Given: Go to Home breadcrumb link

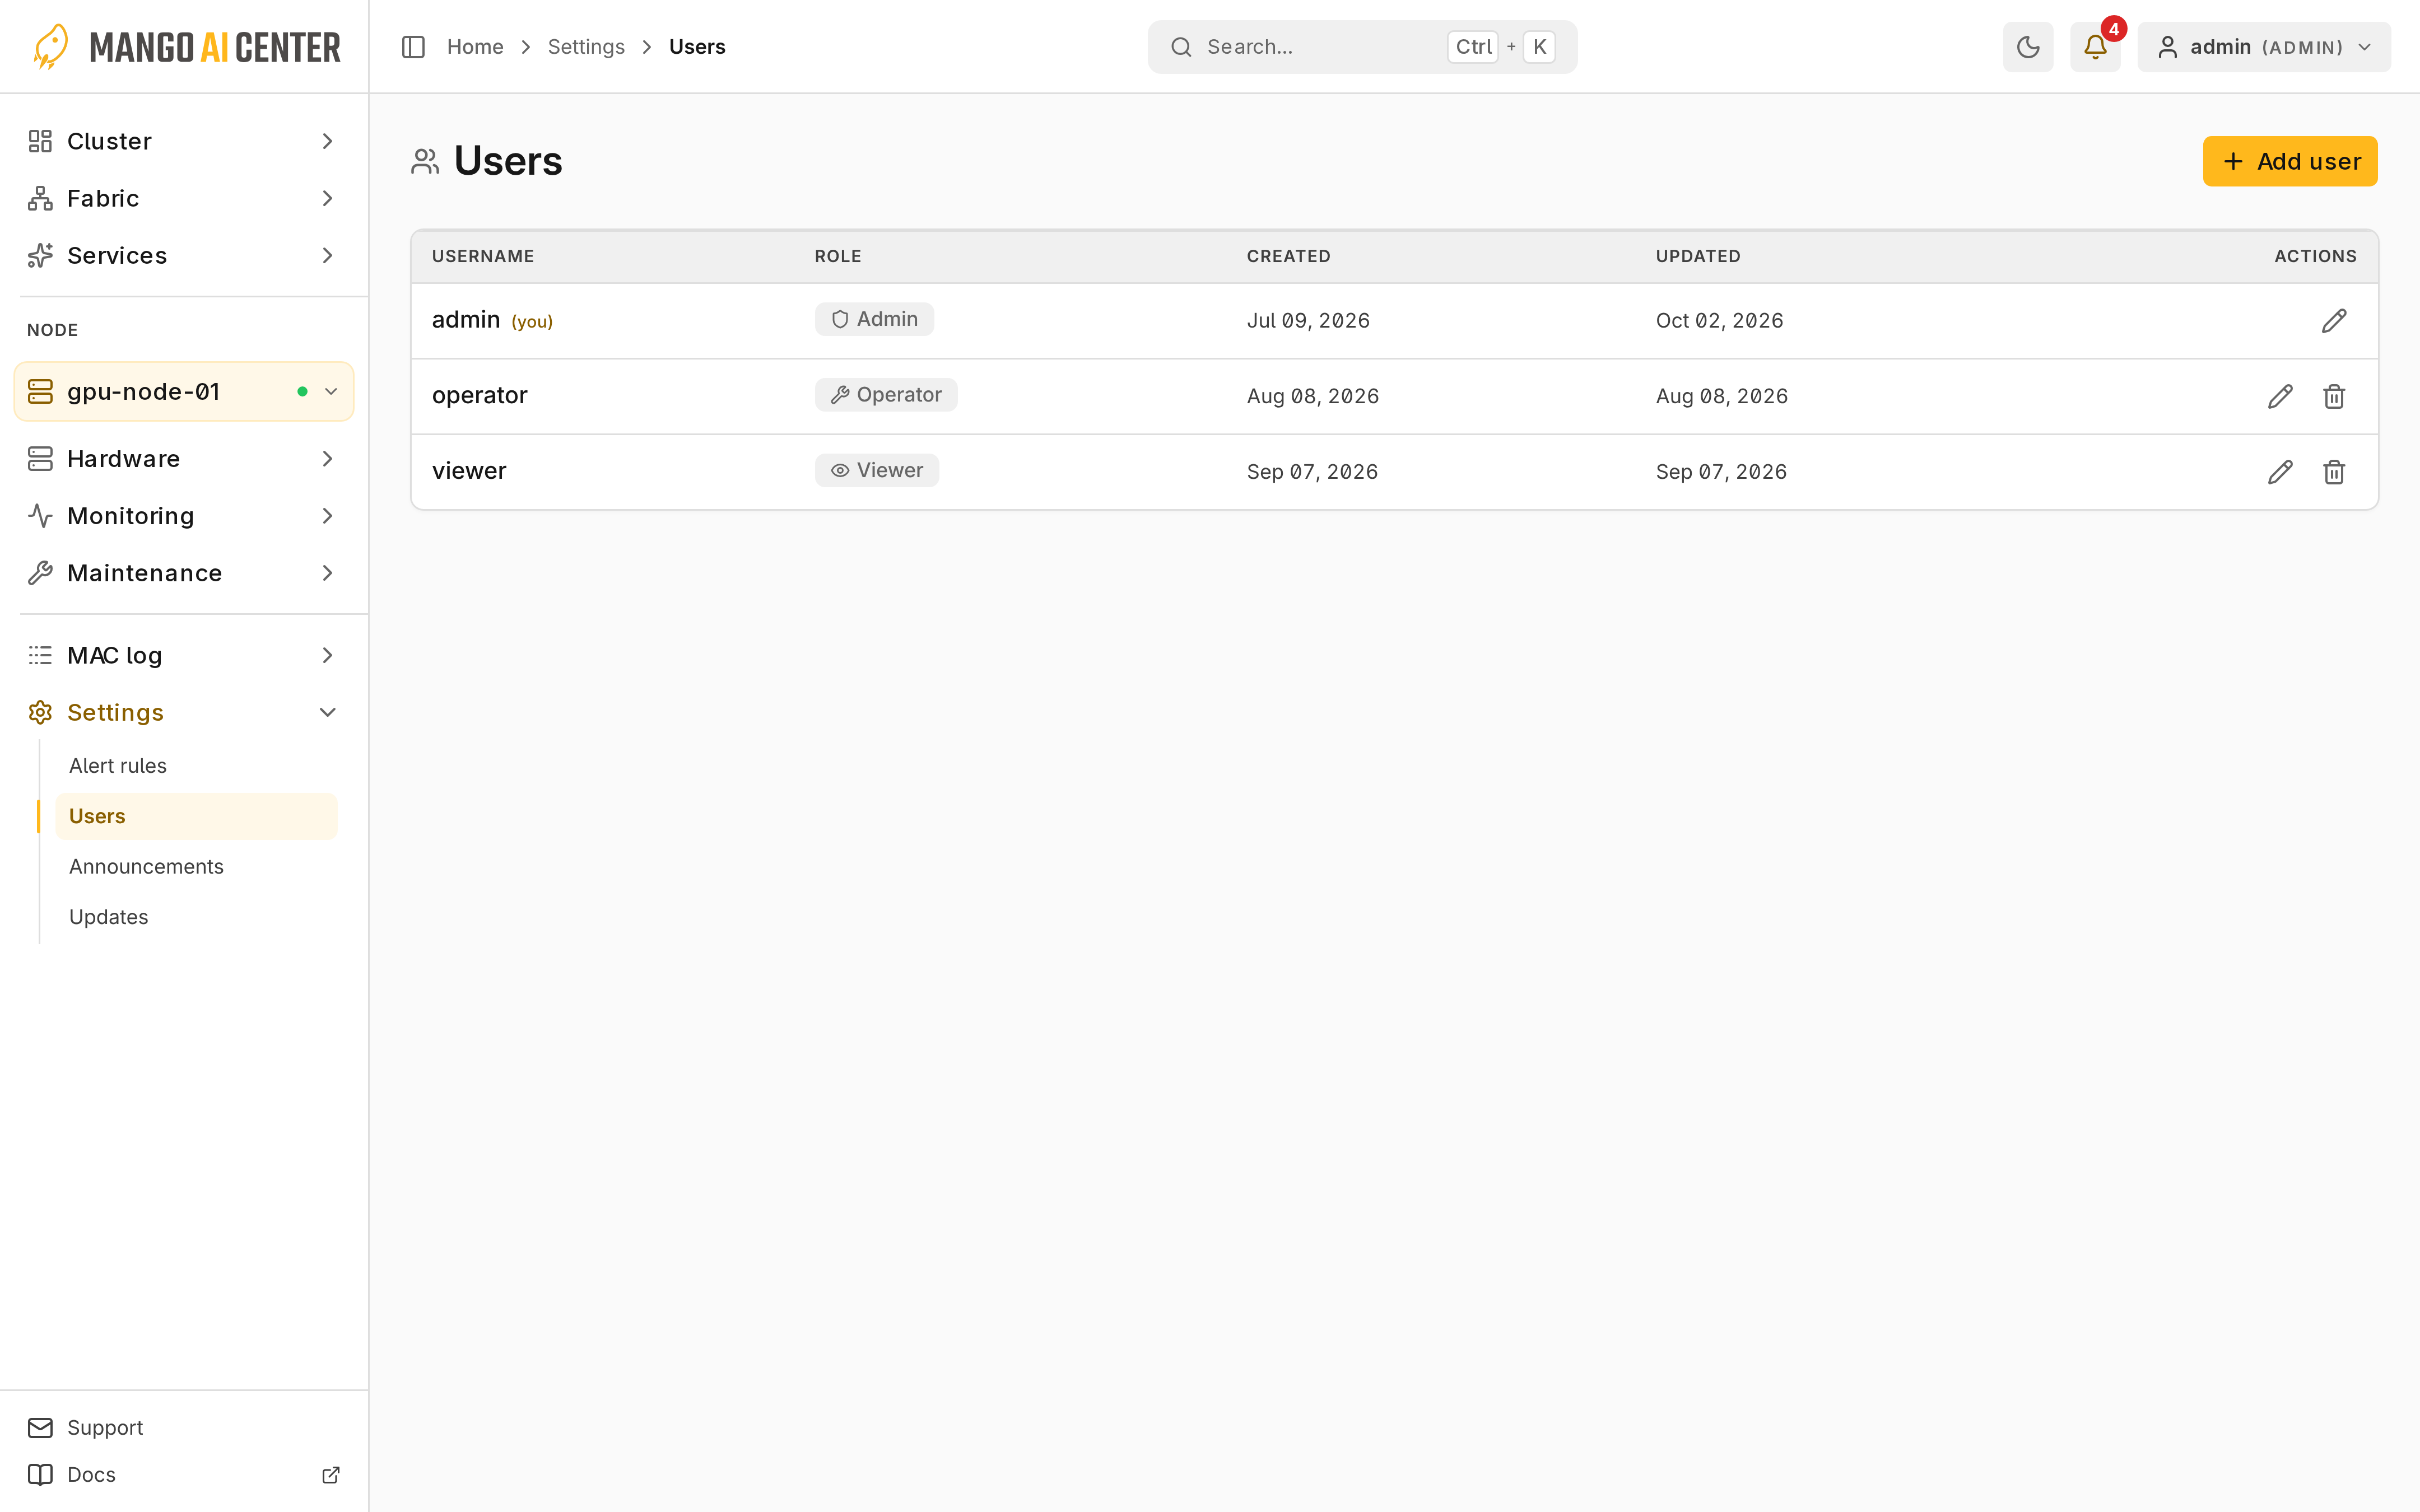Looking at the screenshot, I should (x=475, y=47).
